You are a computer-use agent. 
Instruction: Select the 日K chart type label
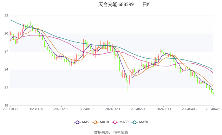tap(146, 4)
